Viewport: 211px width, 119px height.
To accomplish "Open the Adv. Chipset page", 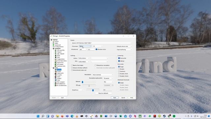I will coord(61,54).
